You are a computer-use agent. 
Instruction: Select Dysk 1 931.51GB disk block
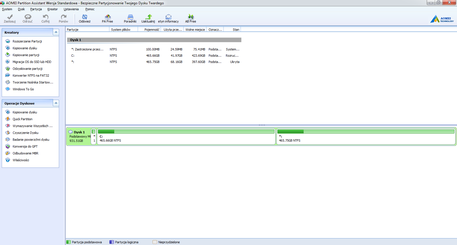(79, 136)
